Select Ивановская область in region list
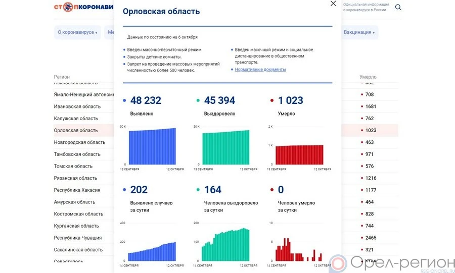The height and width of the screenshot is (273, 455). click(77, 106)
